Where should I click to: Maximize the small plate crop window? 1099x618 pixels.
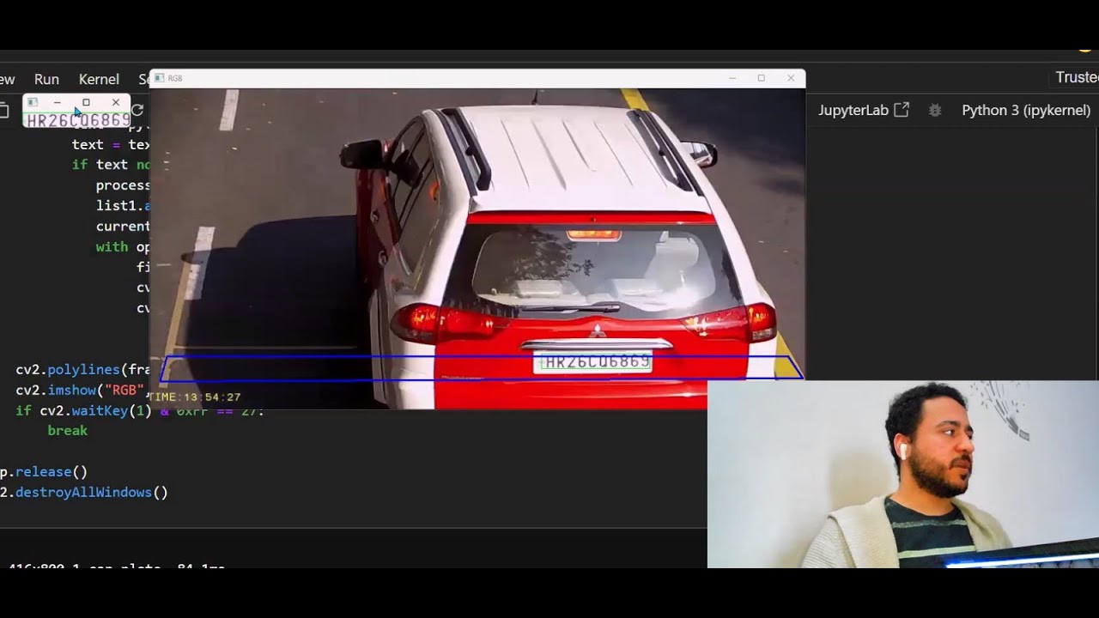[x=86, y=102]
